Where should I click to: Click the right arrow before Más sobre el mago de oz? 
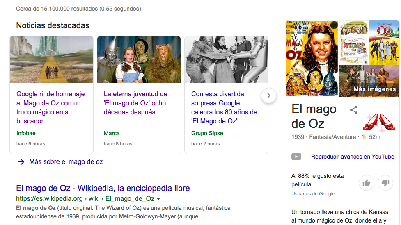click(x=21, y=161)
